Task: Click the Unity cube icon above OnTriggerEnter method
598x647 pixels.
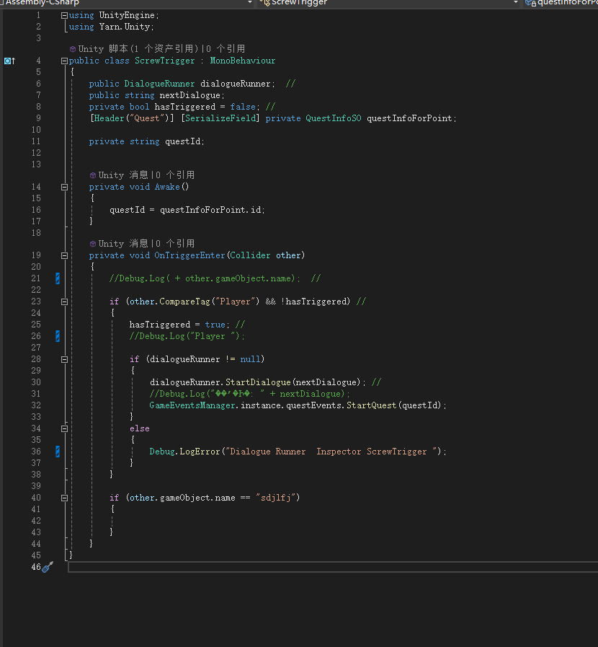Action: point(93,244)
